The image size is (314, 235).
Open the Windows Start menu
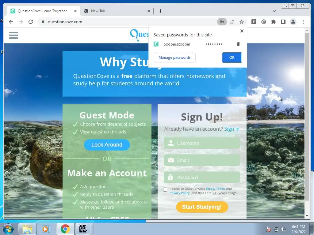8,229
